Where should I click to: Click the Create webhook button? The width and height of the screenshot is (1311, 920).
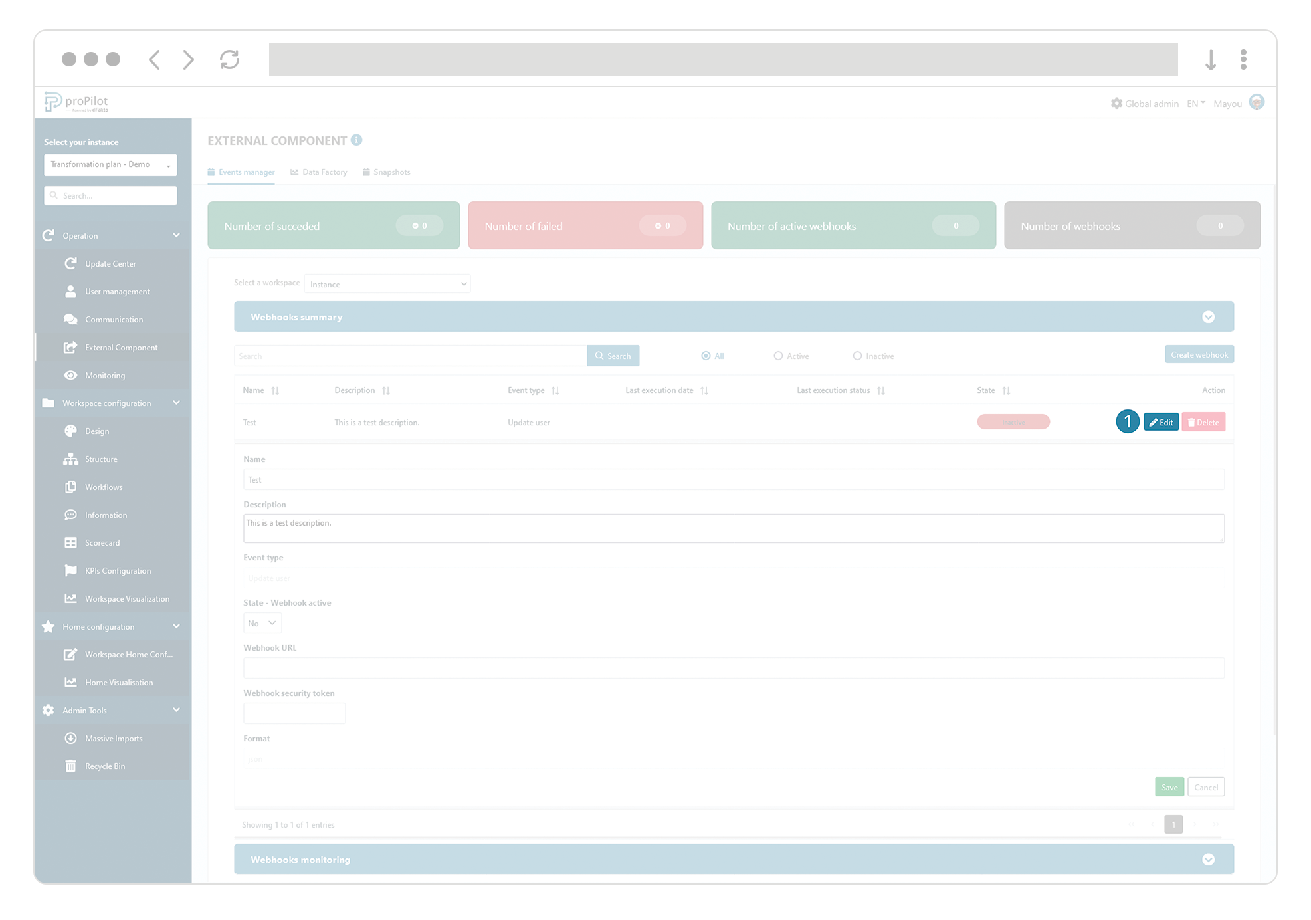[1199, 354]
